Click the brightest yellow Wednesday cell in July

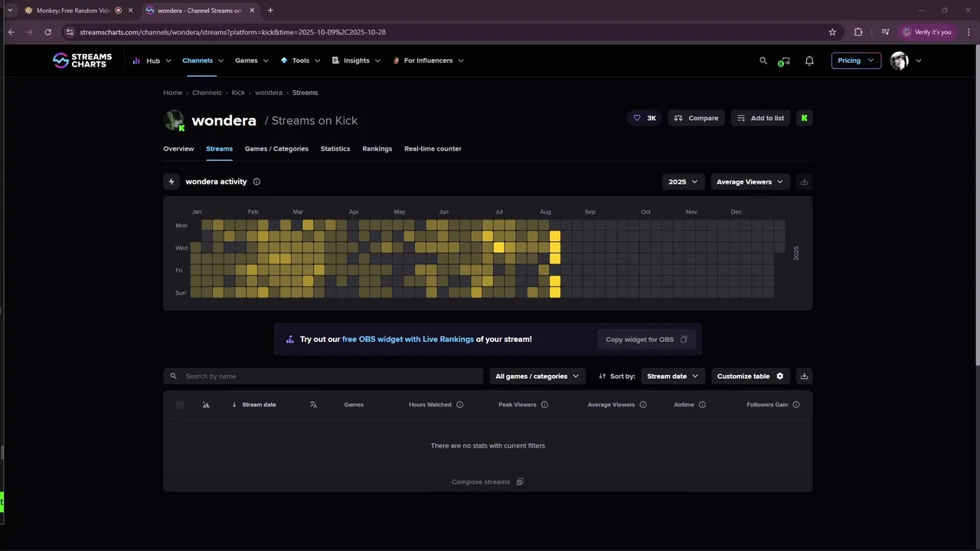click(498, 247)
